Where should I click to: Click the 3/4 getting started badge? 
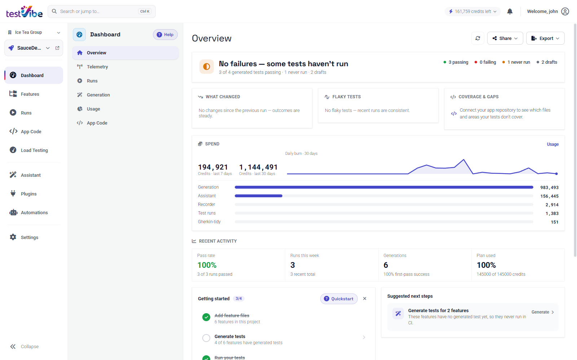point(239,299)
